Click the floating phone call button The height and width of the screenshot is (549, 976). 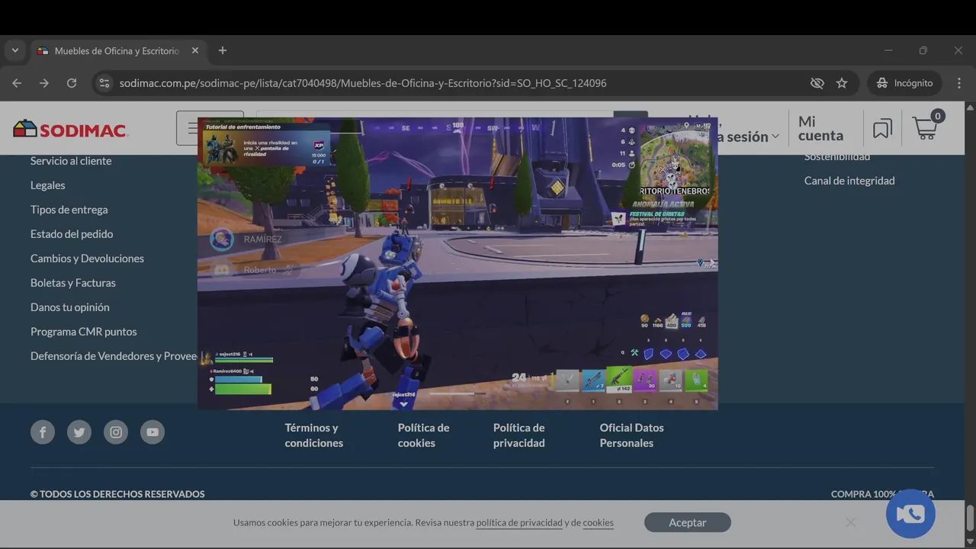click(x=910, y=514)
